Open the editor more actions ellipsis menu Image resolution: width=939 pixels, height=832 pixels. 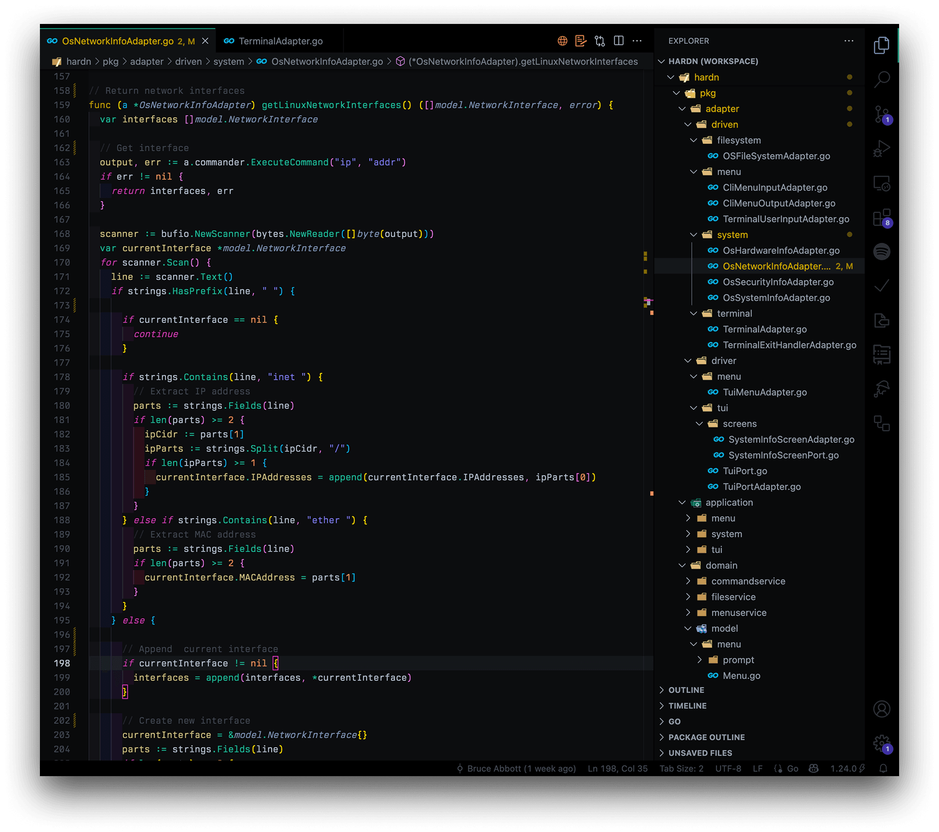point(637,41)
